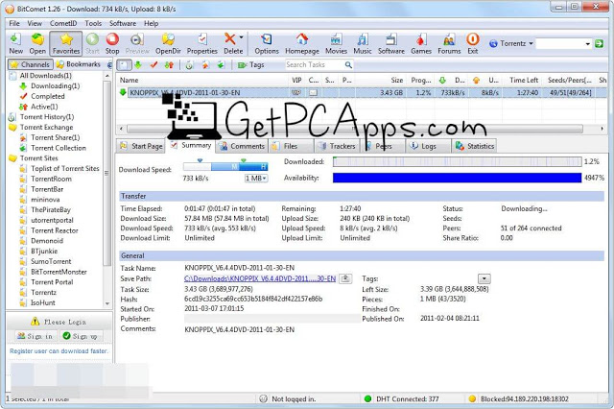
Task: Open the Music toolbar icon
Action: pos(363,43)
